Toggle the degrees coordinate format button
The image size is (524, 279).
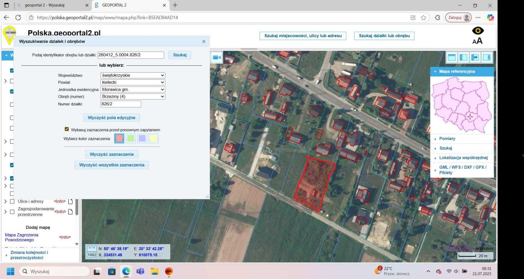92,248
